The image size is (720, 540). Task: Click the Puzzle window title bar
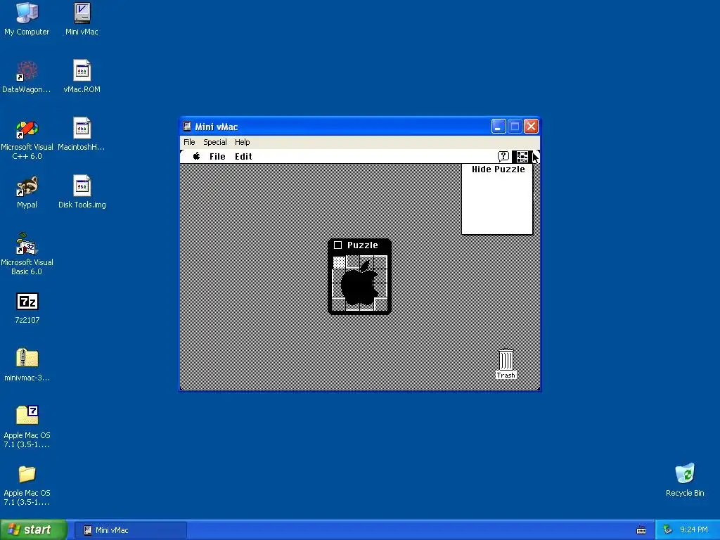click(x=359, y=245)
